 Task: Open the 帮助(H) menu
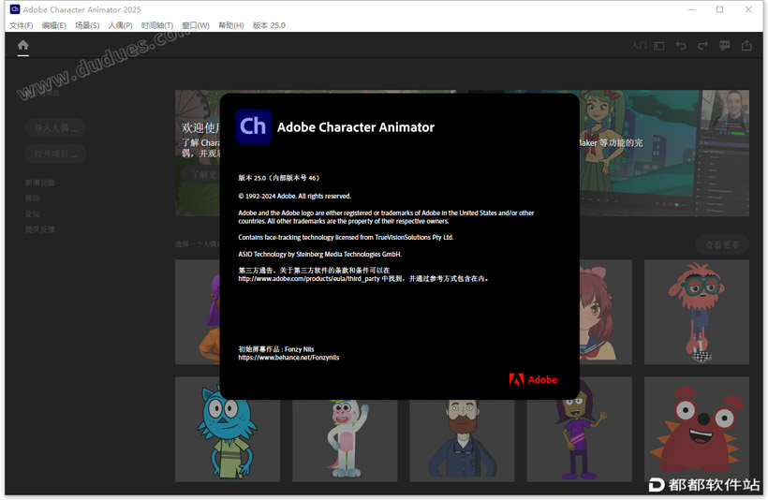click(x=231, y=25)
